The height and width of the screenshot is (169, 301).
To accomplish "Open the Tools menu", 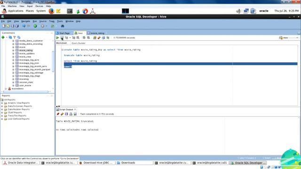I will [x=60, y=21].
